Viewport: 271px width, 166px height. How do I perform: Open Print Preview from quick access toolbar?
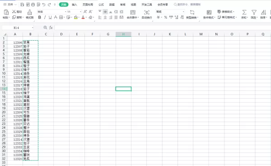(38, 5)
